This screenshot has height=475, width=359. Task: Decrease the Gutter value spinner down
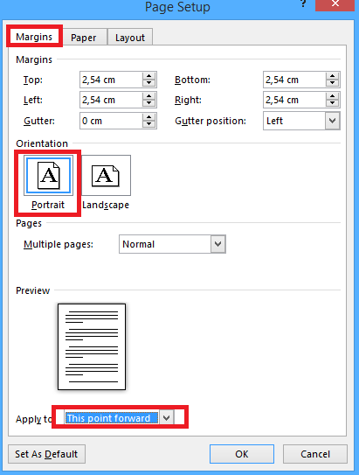(148, 124)
